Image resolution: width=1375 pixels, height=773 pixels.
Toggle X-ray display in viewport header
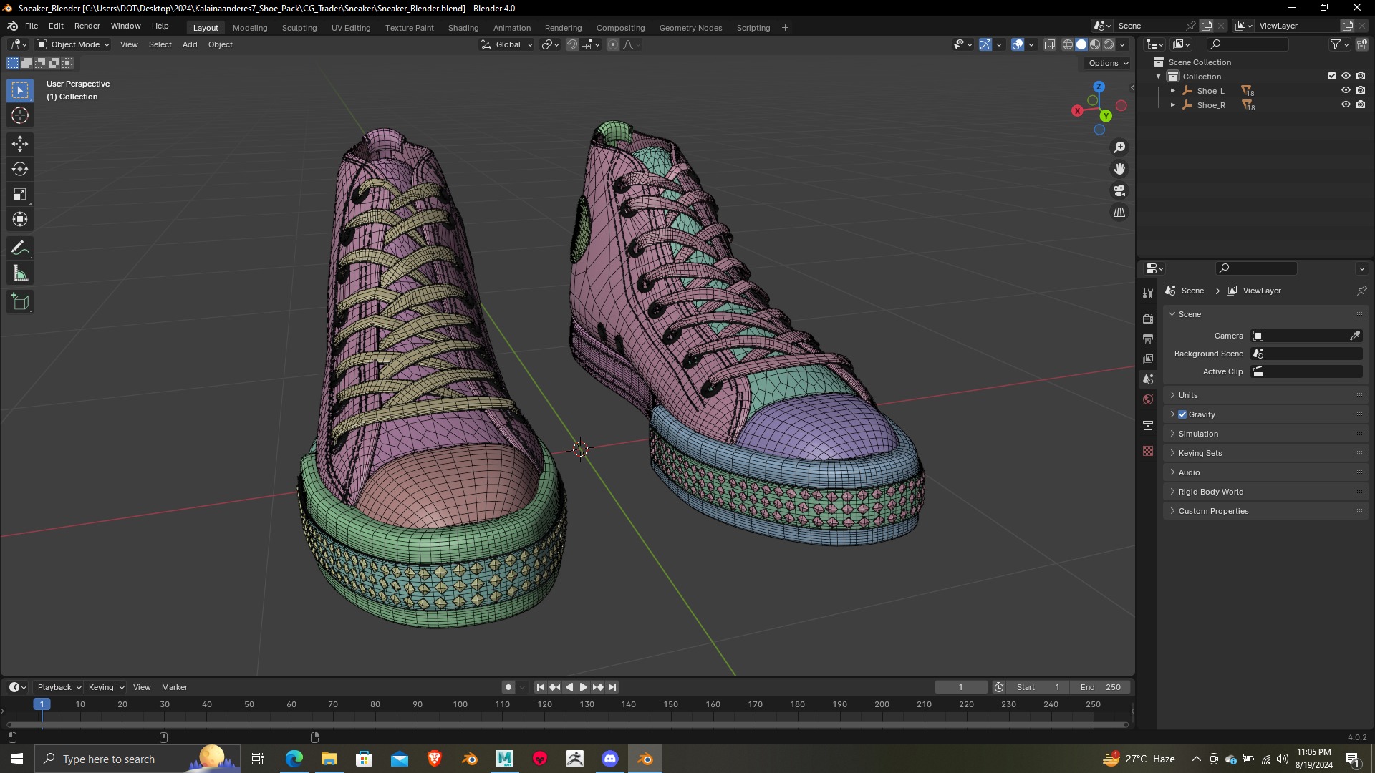1049,44
